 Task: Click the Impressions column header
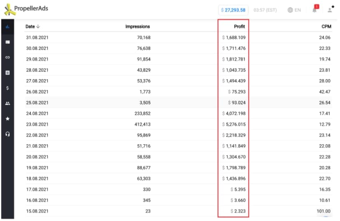[137, 27]
